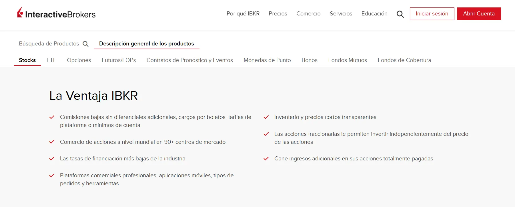This screenshot has height=207, width=515.
Task: Open the Servicios menu
Action: 341,14
